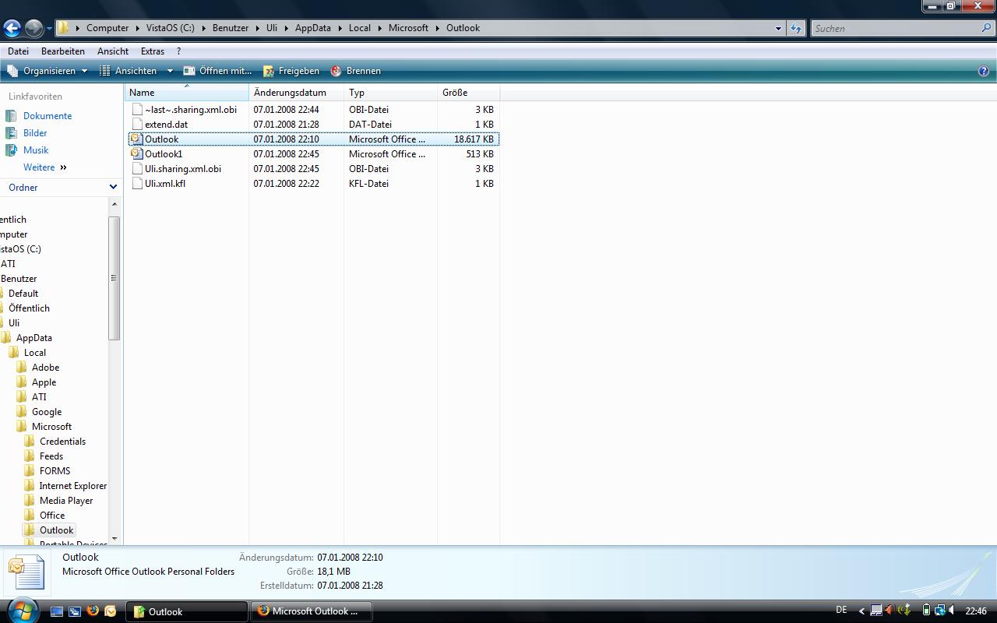Show hidden tray icons arrow
The image size is (997, 623).
tap(861, 611)
